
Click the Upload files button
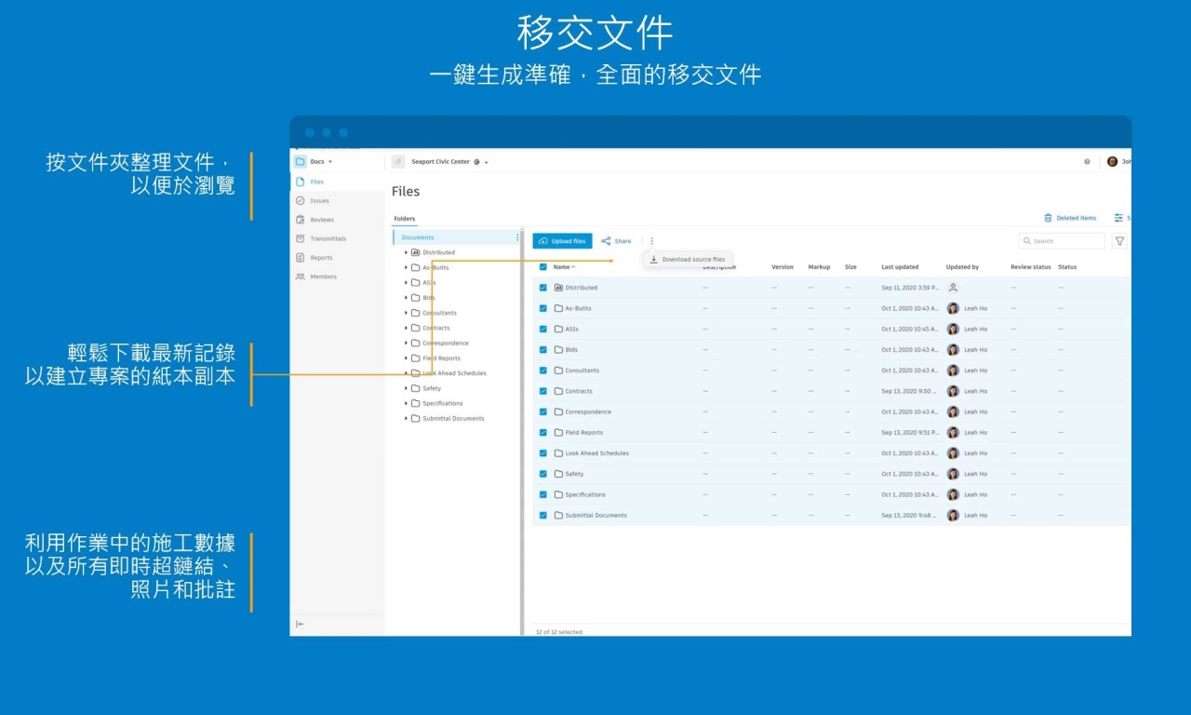(x=562, y=241)
